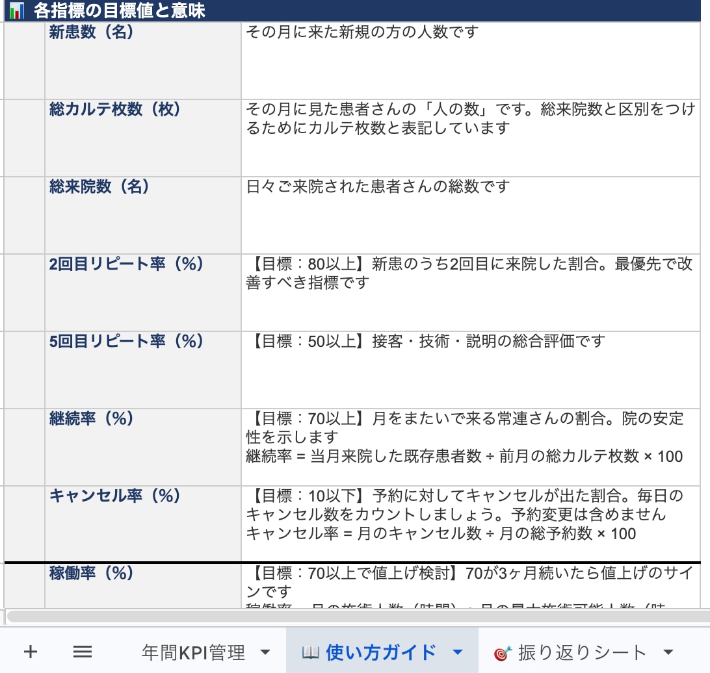
Task: Click description 月をまたいで来る常連さんの割合
Action: pyautogui.click(x=471, y=448)
